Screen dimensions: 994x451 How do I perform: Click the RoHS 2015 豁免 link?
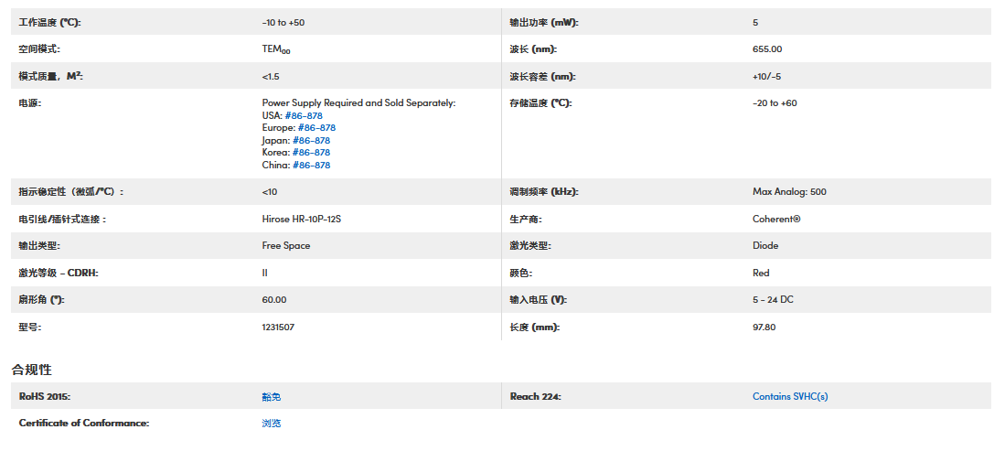(x=272, y=396)
